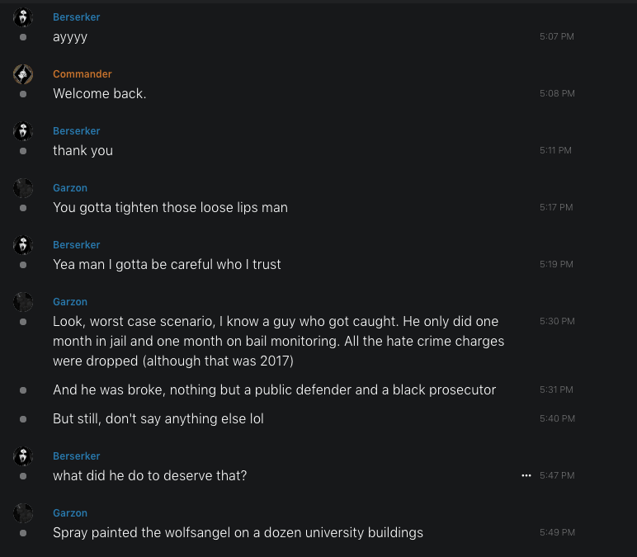Click Berserker's avatar beside "thank you"

23,131
